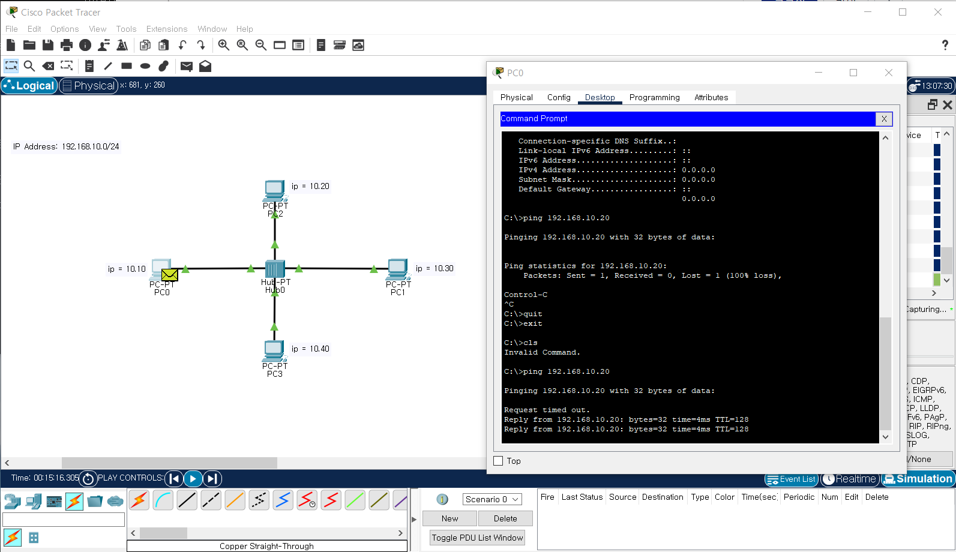Open the Scenario 0 dropdown

point(492,499)
